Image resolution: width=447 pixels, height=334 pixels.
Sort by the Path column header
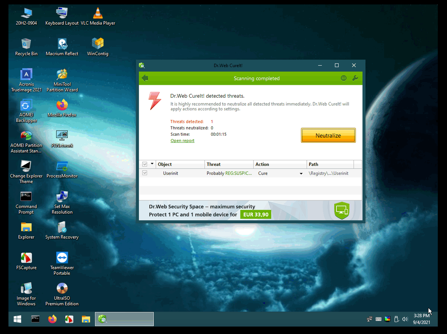click(330, 164)
